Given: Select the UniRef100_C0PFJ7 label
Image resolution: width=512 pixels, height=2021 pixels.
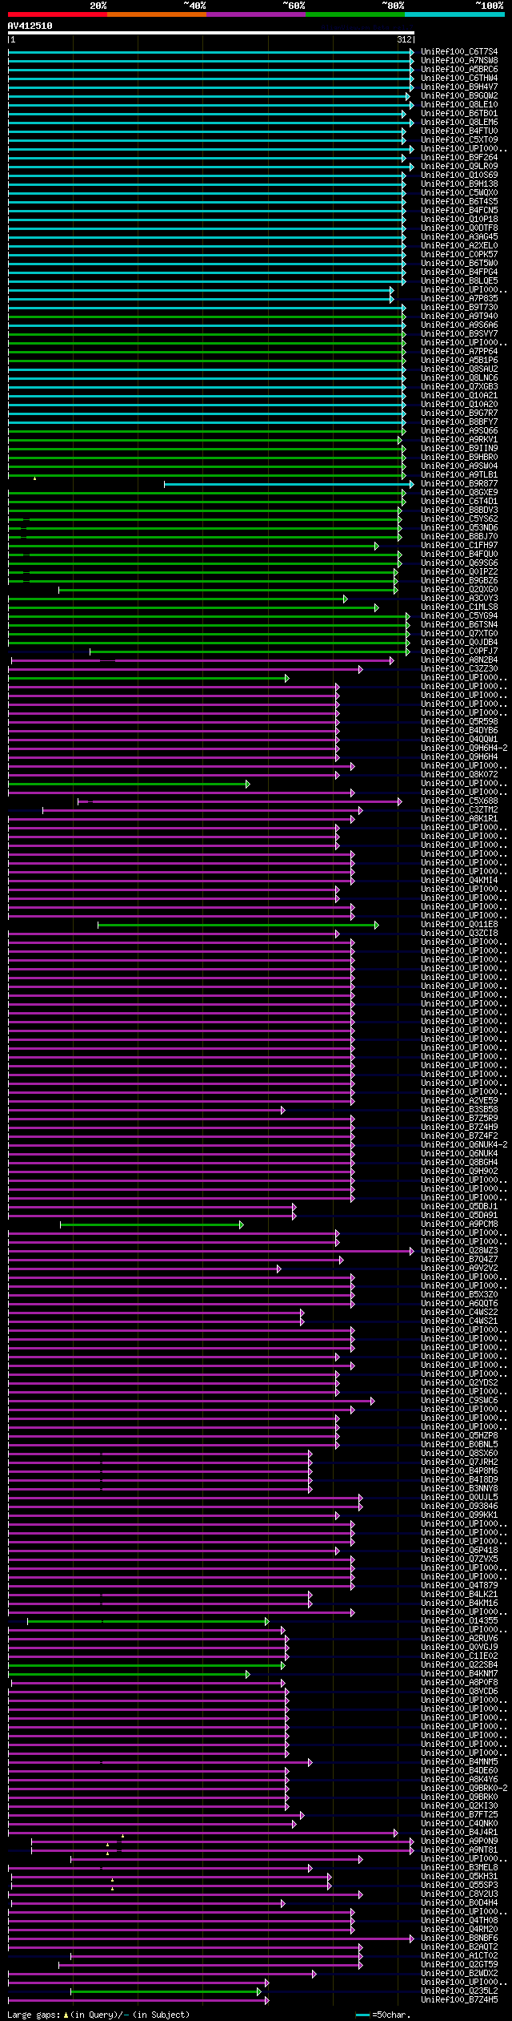Looking at the screenshot, I should pyautogui.click(x=459, y=651).
